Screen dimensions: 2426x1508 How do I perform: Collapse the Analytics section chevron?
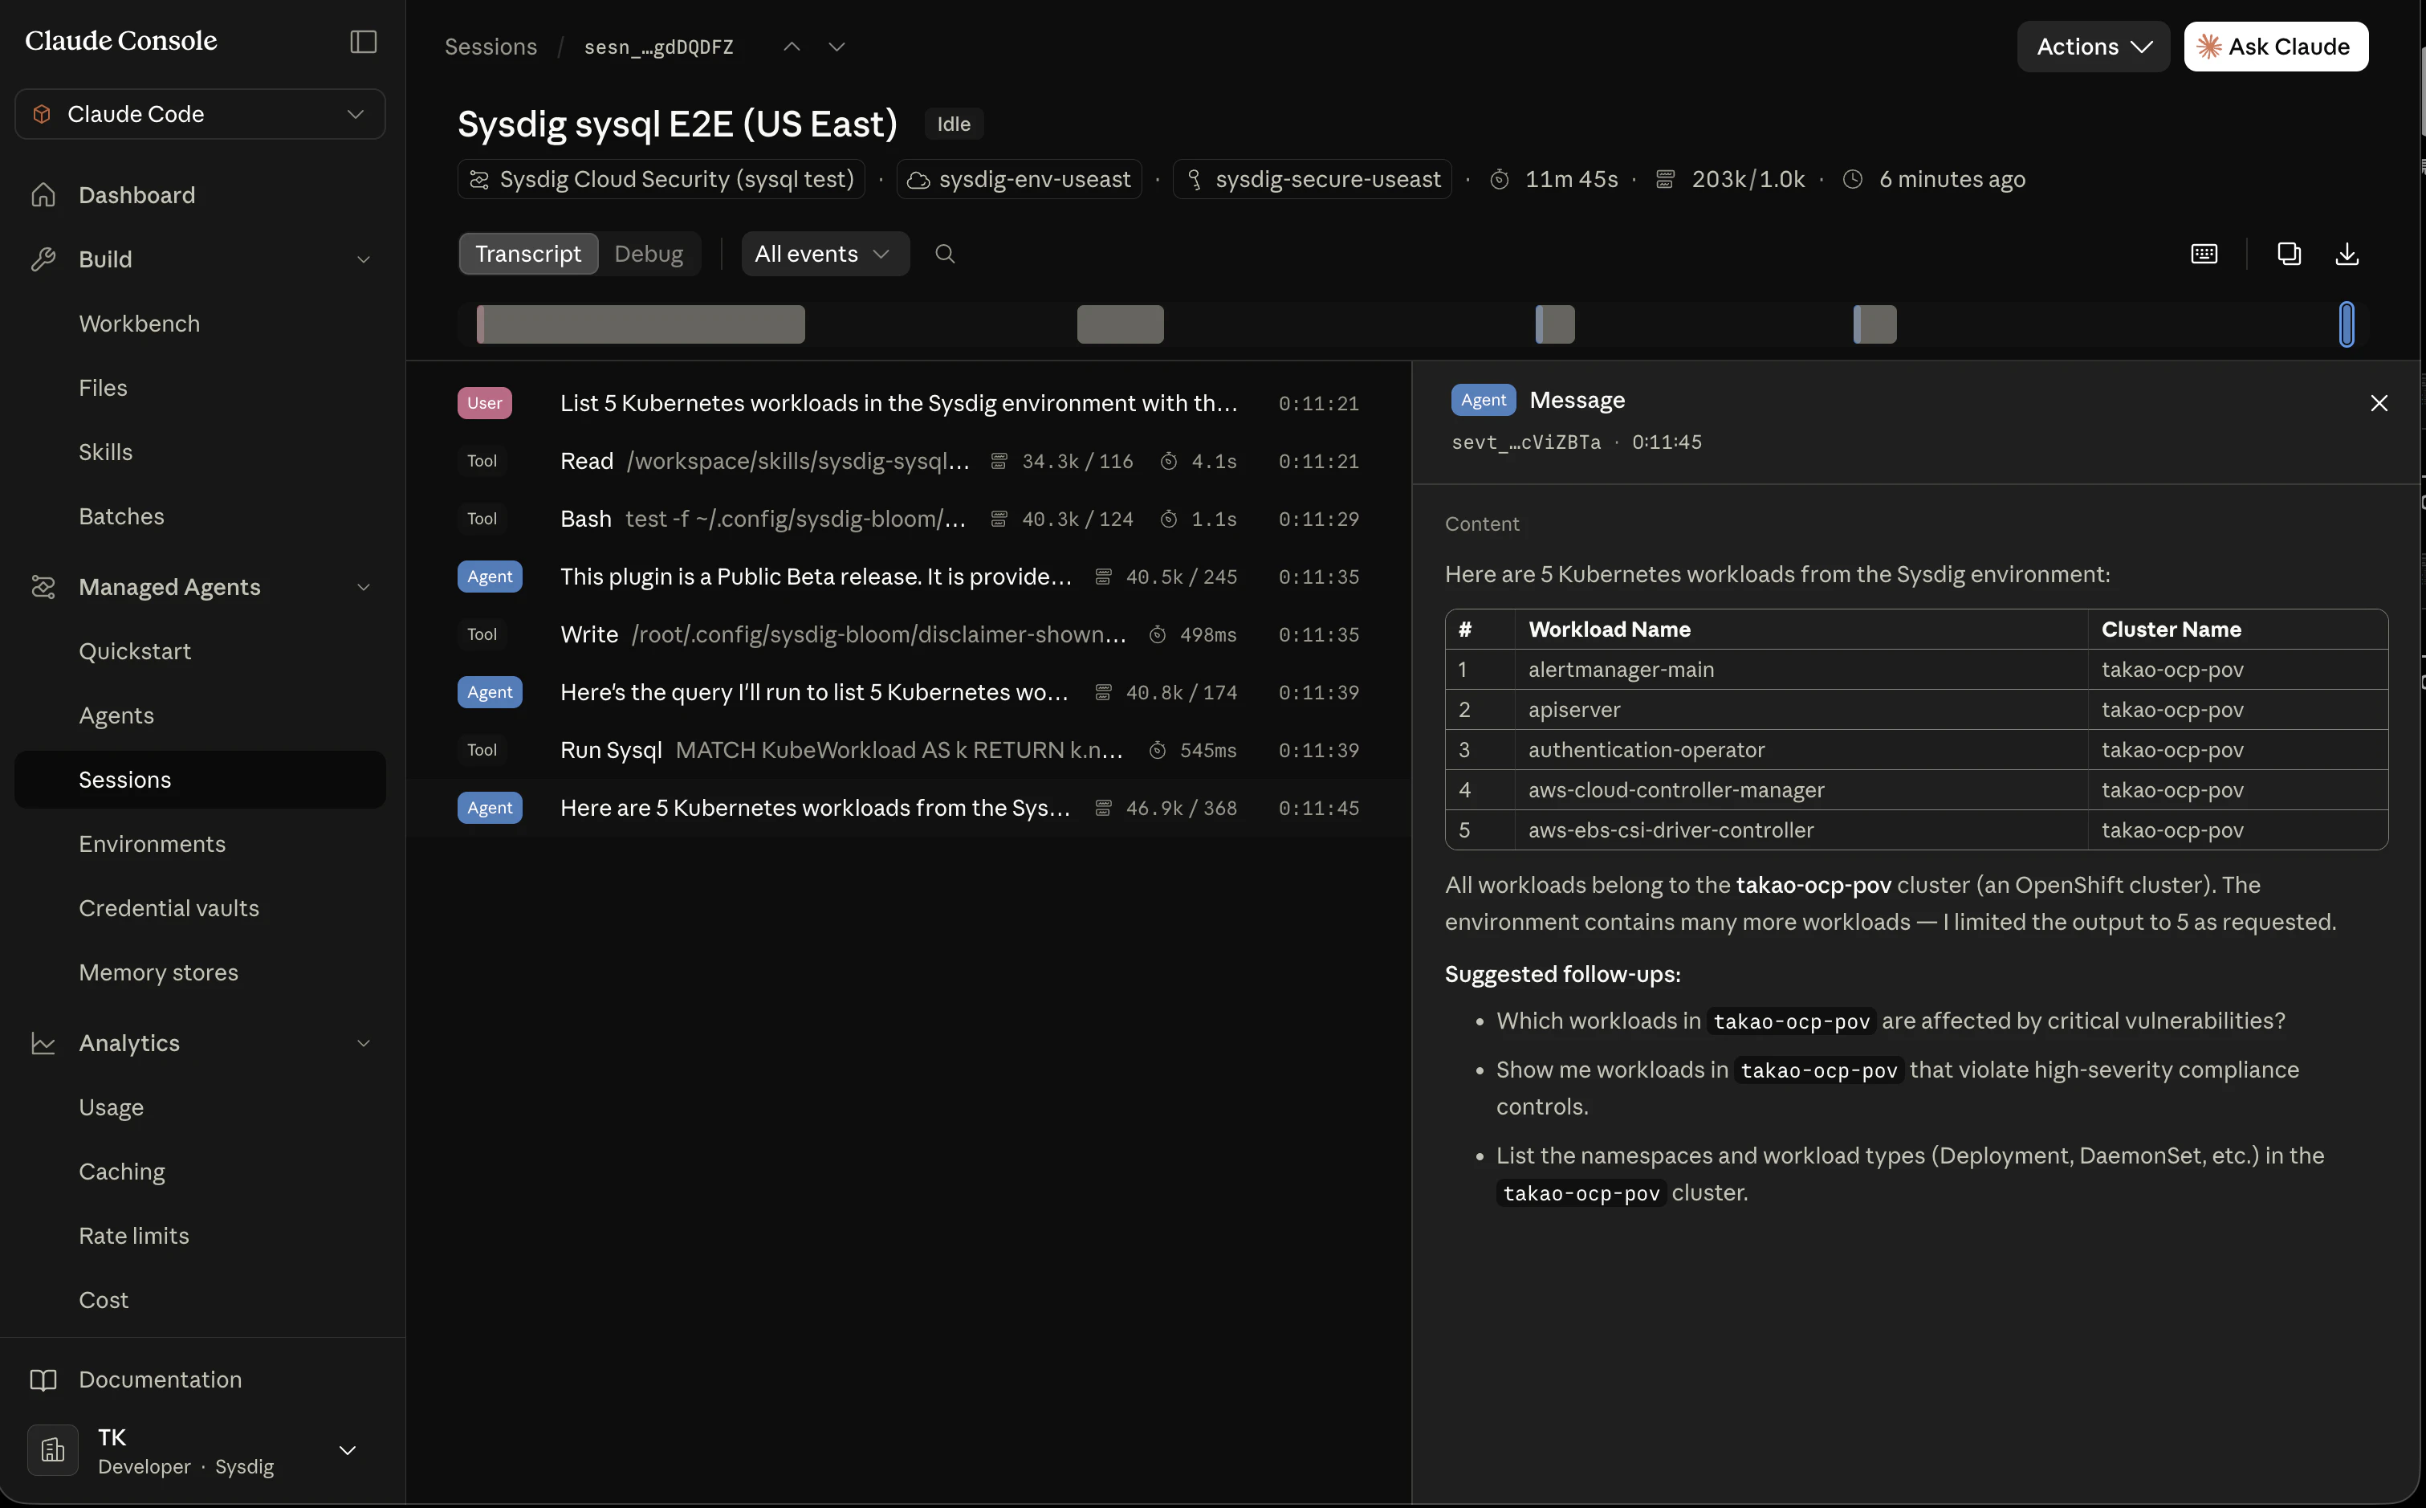click(364, 1043)
